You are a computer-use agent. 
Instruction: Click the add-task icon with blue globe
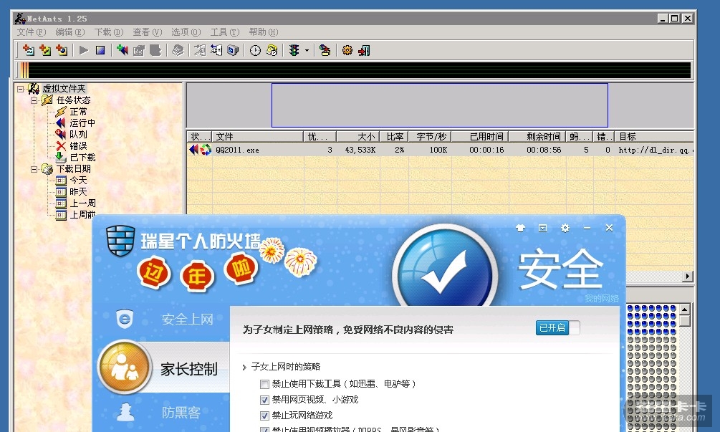(62, 50)
